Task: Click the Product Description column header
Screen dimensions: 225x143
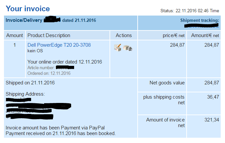Action: (x=49, y=35)
